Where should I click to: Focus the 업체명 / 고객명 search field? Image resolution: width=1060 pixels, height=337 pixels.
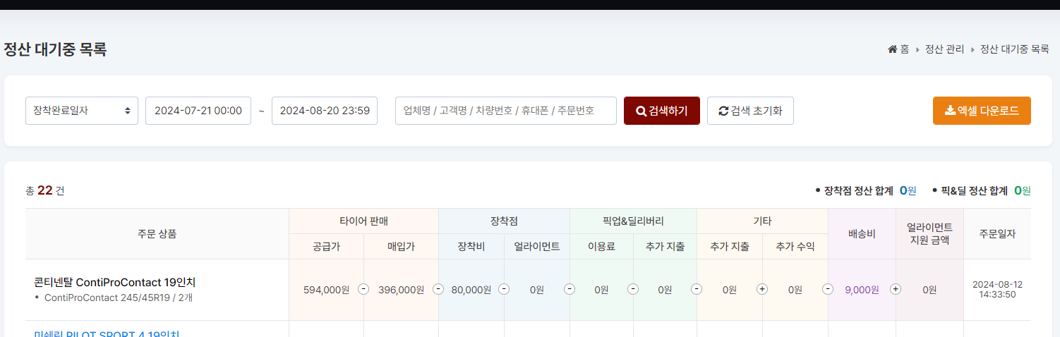tap(505, 111)
